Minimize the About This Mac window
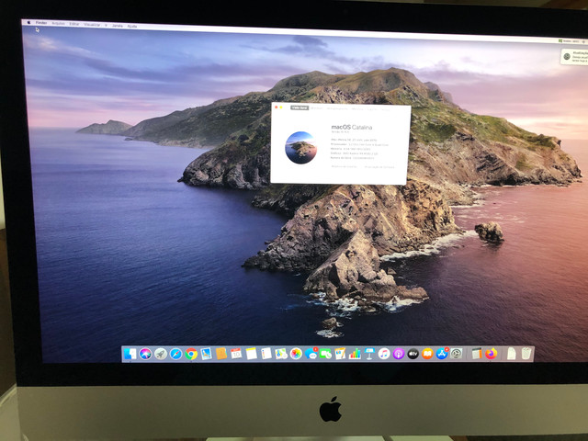Image resolution: width=588 pixels, height=441 pixels. (x=281, y=107)
